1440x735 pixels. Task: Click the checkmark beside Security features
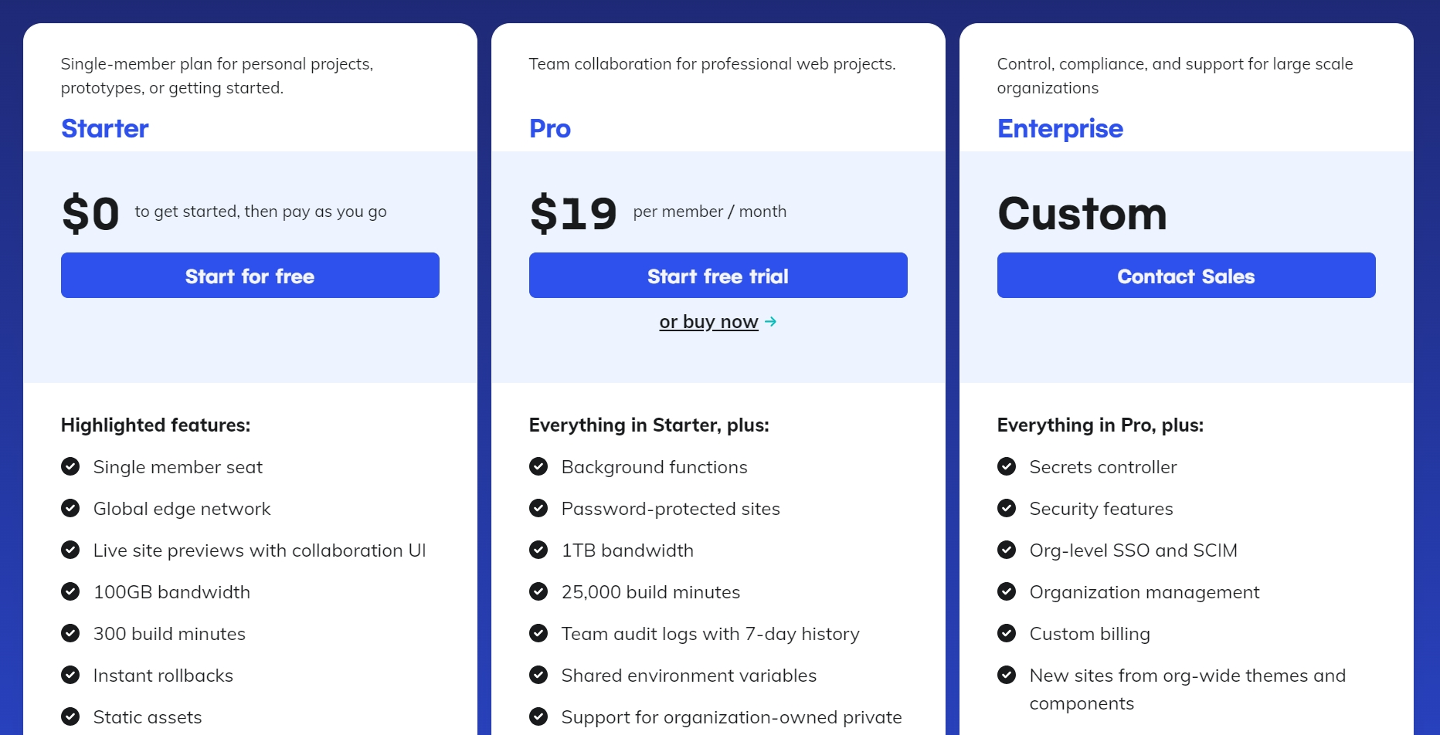pos(1007,508)
